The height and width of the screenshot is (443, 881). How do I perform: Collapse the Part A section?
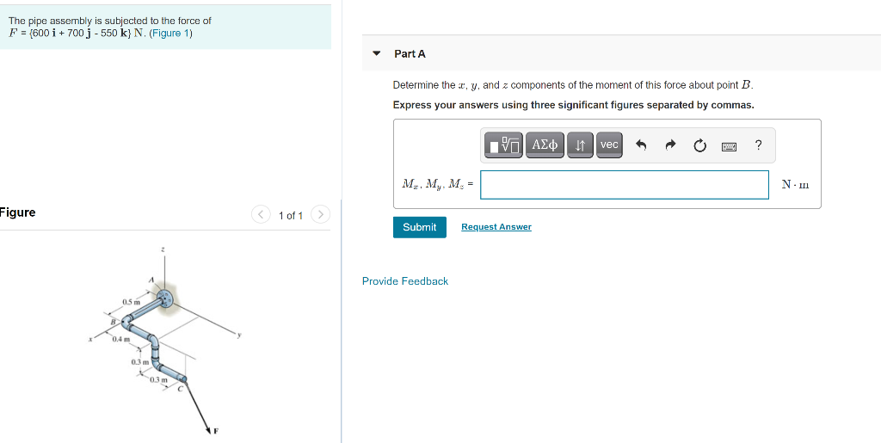tap(377, 54)
